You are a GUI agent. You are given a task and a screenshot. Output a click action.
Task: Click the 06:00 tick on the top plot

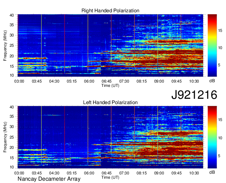pyautogui.click(x=89, y=81)
